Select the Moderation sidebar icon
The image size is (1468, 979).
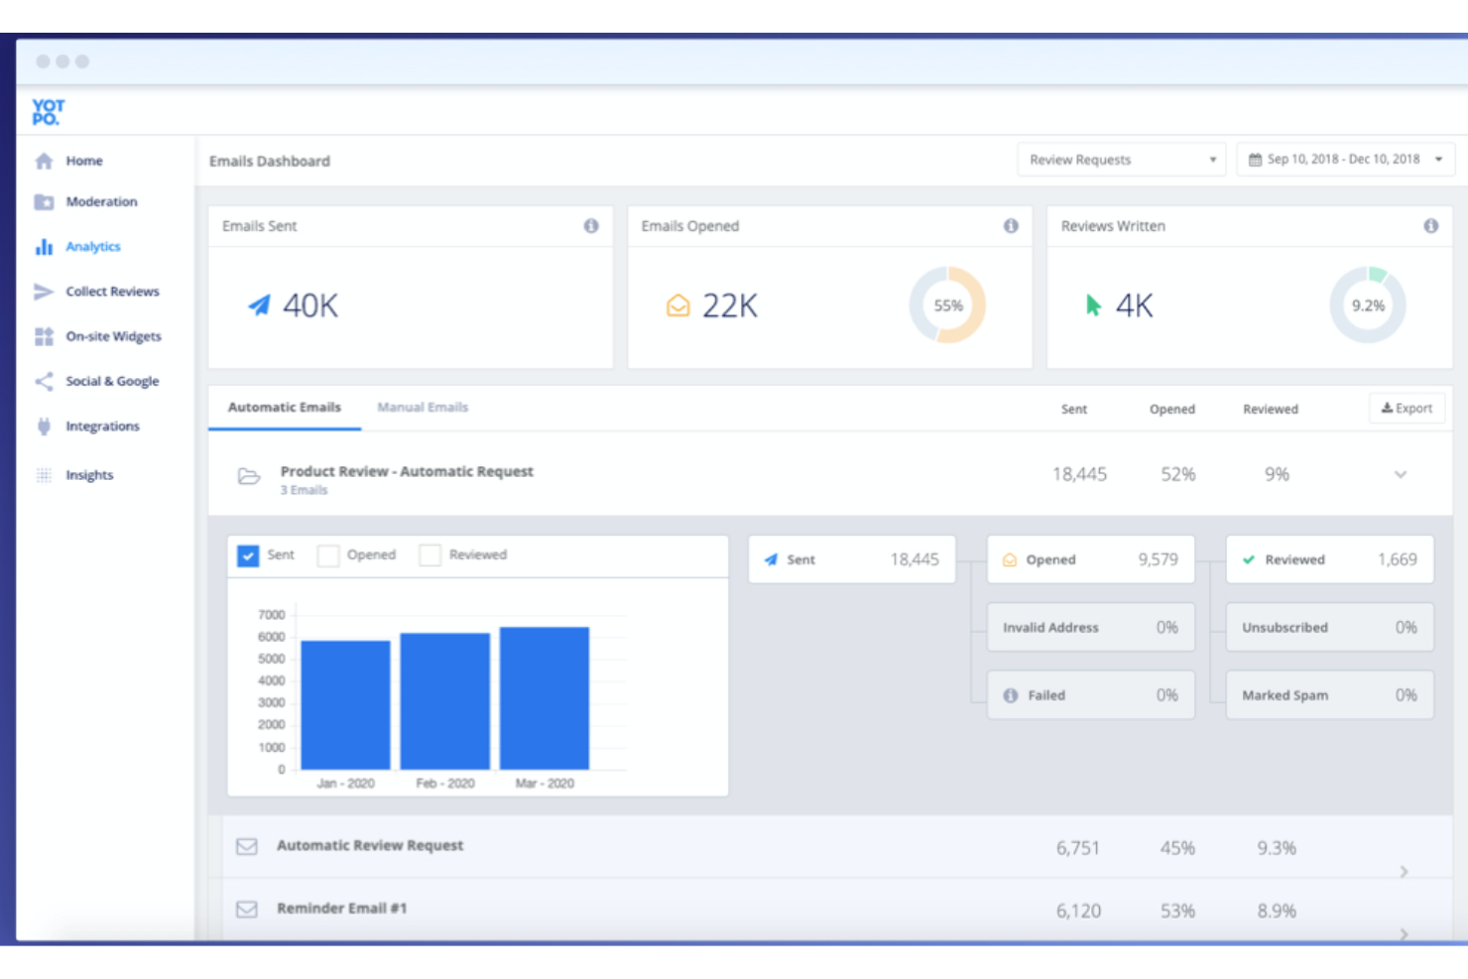click(44, 201)
